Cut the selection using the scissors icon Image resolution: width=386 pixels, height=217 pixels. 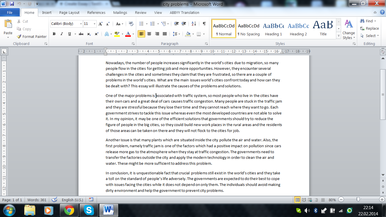coord(19,21)
